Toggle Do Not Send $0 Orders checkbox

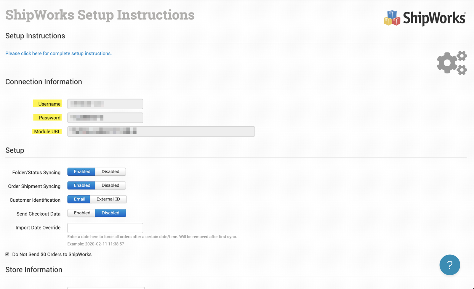point(7,254)
